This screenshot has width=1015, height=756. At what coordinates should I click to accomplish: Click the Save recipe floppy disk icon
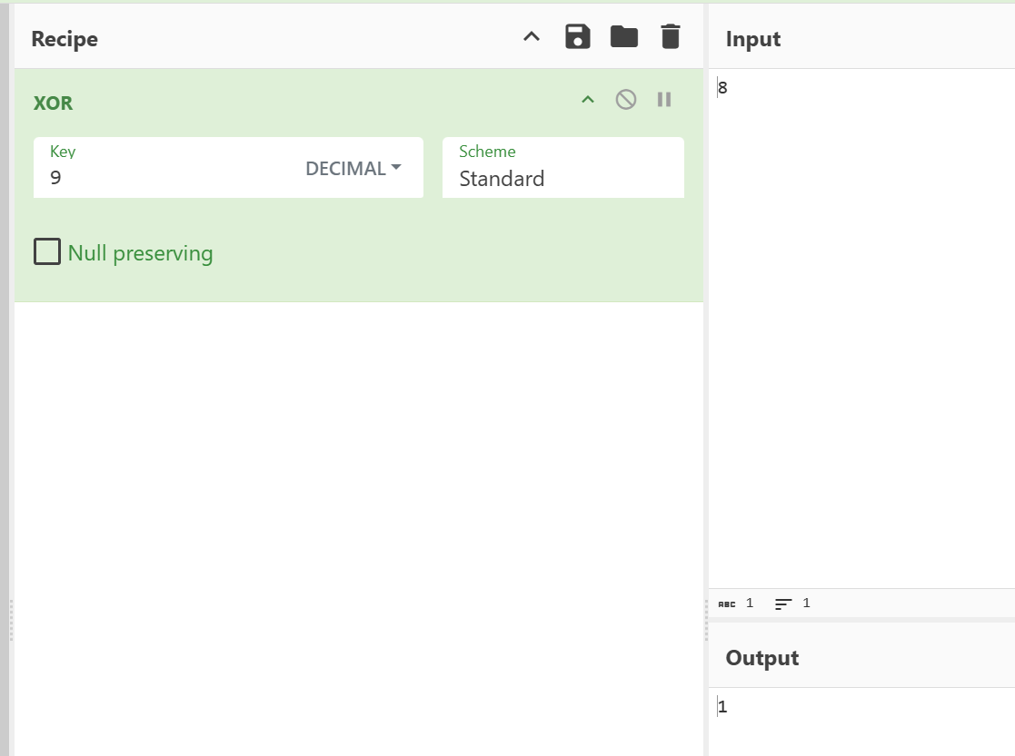tap(578, 37)
